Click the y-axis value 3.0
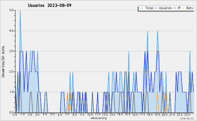 click(11, 51)
